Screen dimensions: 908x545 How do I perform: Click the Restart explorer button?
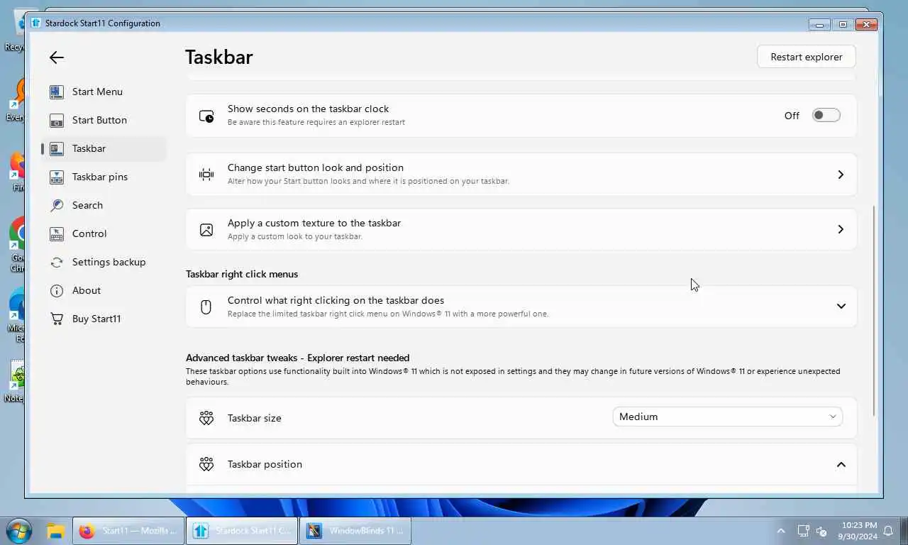[x=807, y=57]
